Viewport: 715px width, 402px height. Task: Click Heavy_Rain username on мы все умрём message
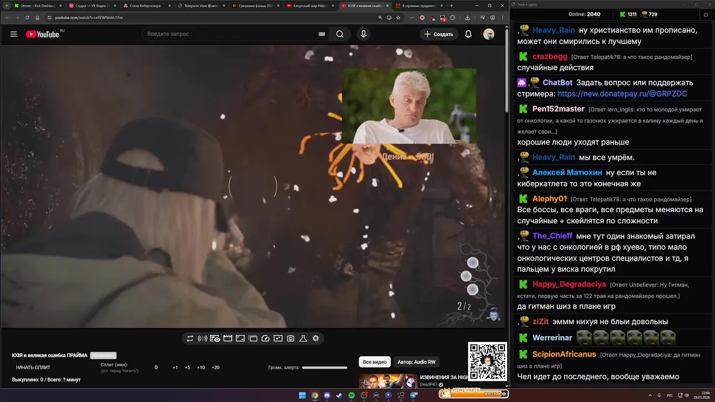[x=553, y=157]
